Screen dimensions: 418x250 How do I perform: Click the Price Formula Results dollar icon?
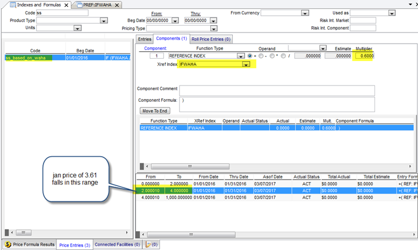[8, 245]
